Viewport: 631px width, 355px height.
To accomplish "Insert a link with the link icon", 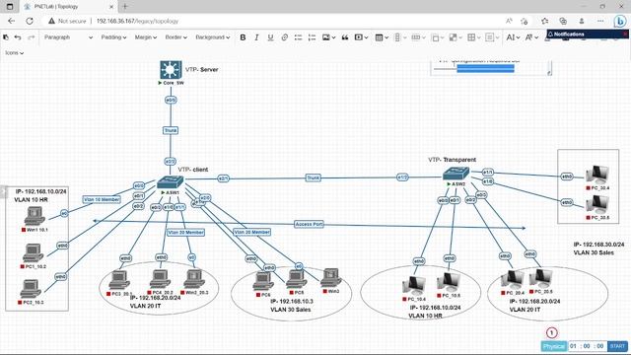I will [x=285, y=37].
